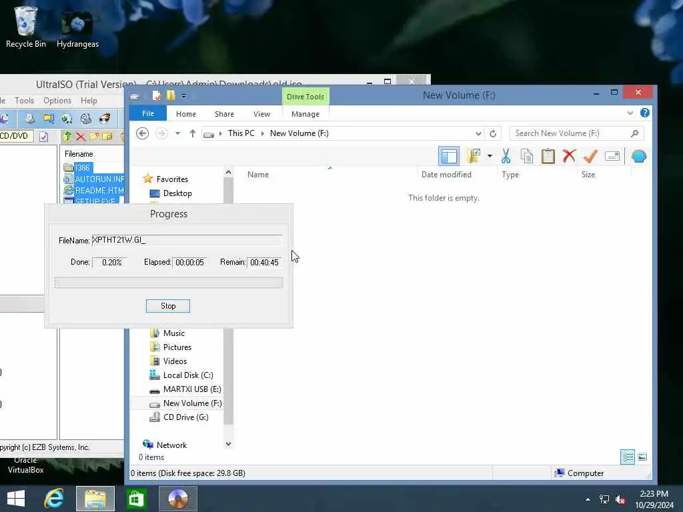
Task: Expand breadcrumb arrow after This PC
Action: click(x=262, y=133)
